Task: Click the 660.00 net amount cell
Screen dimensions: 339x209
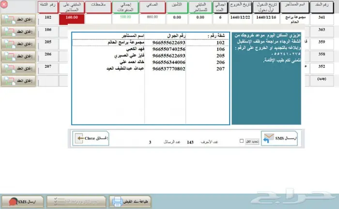Action: tap(153, 19)
